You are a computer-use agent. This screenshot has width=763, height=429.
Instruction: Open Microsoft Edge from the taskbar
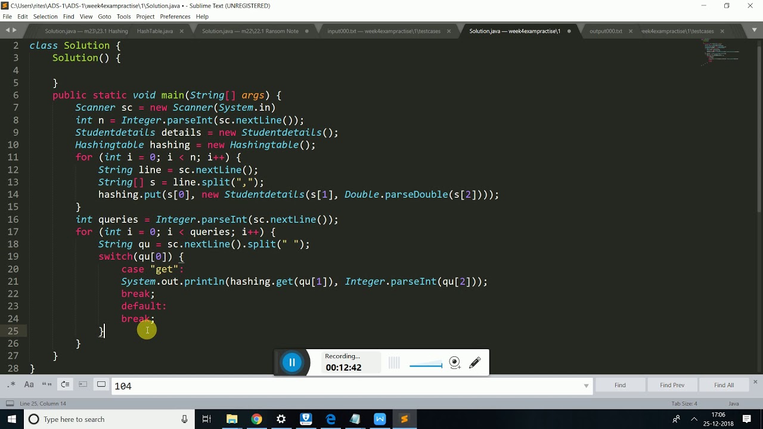(x=330, y=419)
